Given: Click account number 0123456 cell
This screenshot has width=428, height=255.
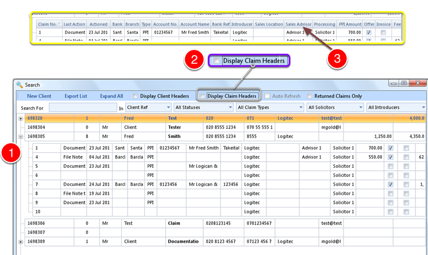Looking at the screenshot, I should click(171, 184).
